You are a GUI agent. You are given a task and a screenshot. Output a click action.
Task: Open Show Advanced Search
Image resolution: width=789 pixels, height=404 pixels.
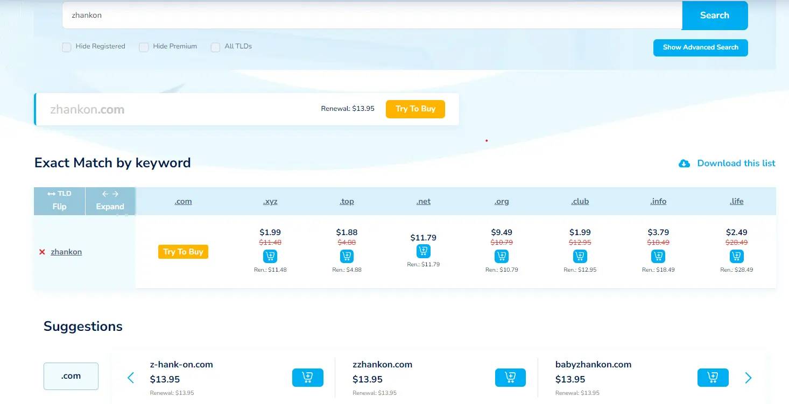pyautogui.click(x=700, y=47)
